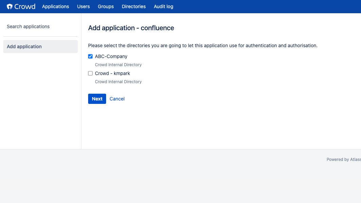Navigate to Directories
The width and height of the screenshot is (361, 203).
134,6
